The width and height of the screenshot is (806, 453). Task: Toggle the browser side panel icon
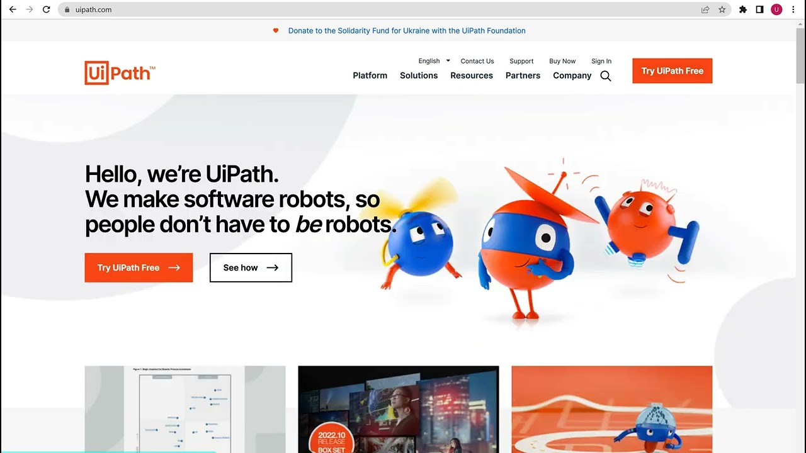(x=759, y=9)
